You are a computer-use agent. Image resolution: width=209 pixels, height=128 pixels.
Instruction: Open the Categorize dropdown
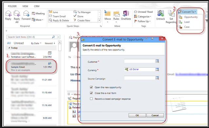[x=143, y=17]
